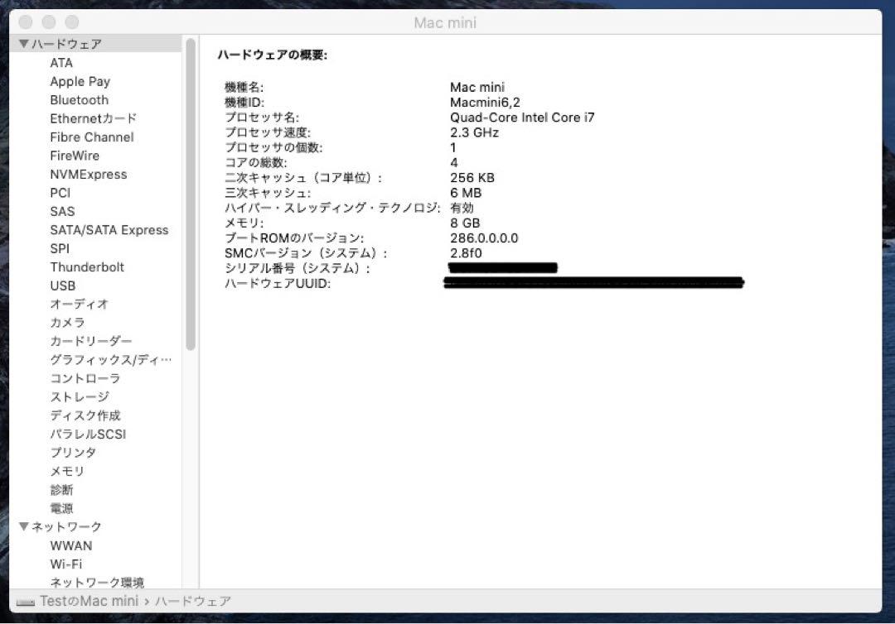Click the 286.0.0.0.0 boot ROM version

coord(483,238)
